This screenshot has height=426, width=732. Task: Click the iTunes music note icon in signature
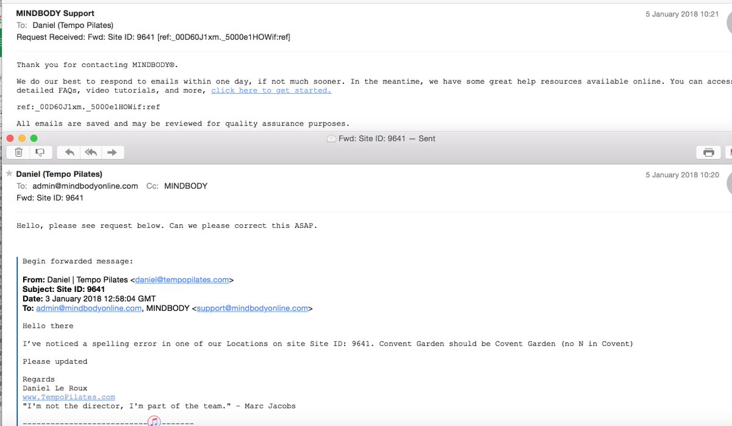[154, 422]
